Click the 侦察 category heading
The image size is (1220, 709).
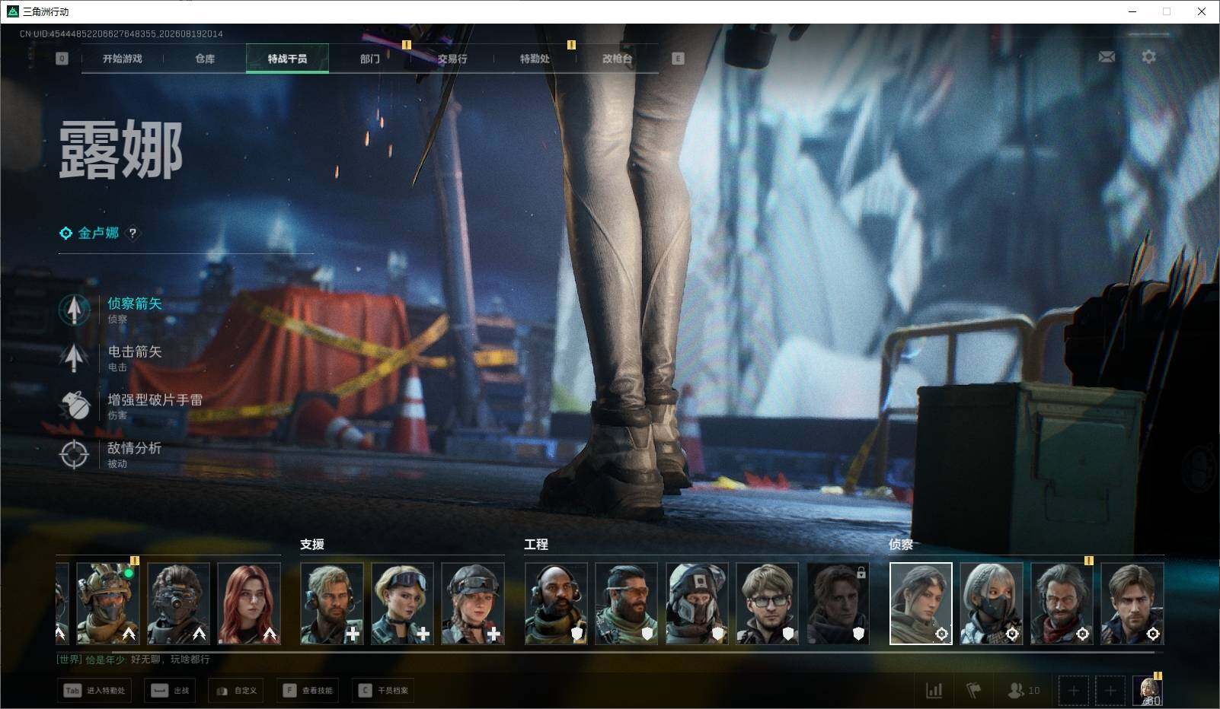(x=901, y=545)
